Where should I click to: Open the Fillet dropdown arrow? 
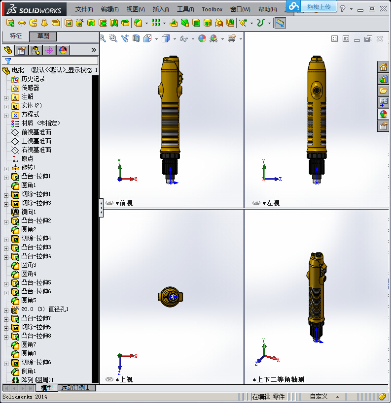pos(146,24)
